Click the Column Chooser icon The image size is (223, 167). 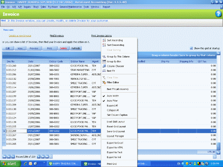[104, 66]
